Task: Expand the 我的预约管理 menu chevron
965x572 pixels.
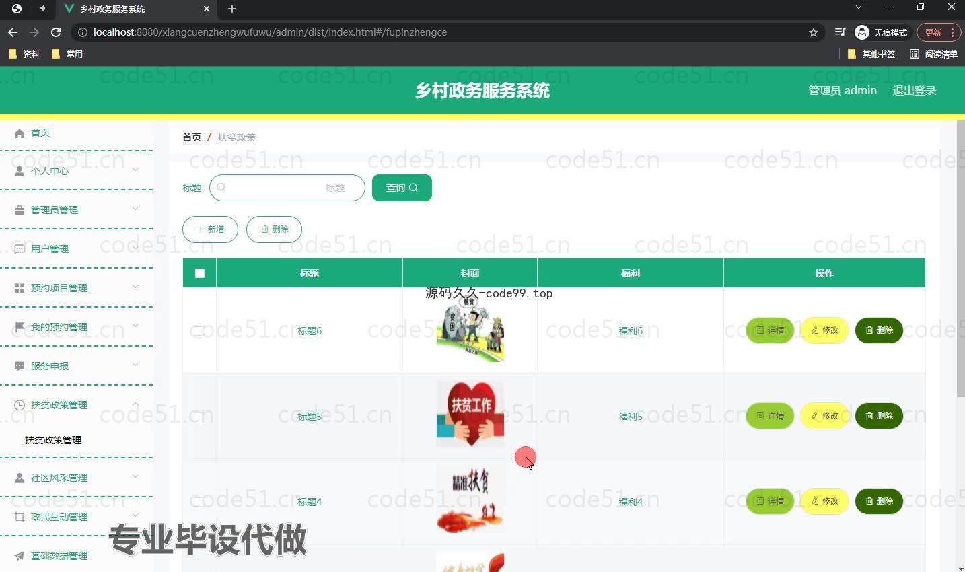Action: coord(135,326)
